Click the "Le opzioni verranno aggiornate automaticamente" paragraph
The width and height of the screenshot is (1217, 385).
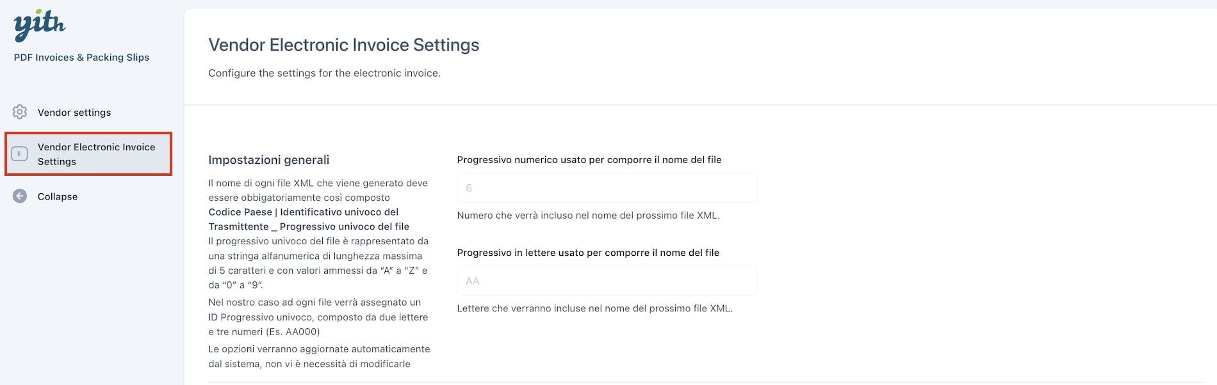(319, 356)
